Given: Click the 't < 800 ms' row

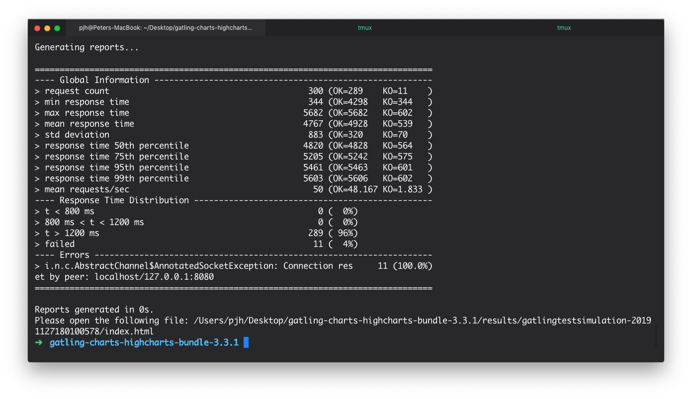Looking at the screenshot, I should click(x=196, y=211).
